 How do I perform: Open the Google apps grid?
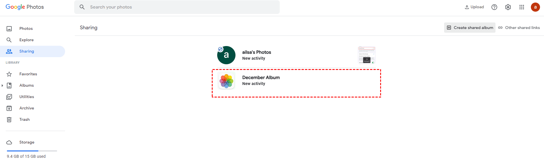[x=522, y=7]
